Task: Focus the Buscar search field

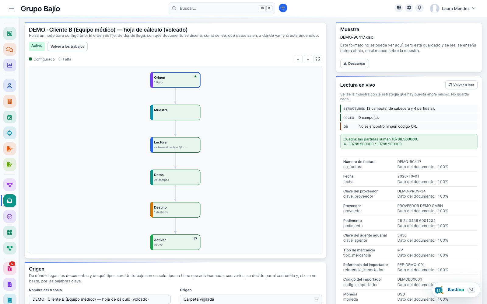Action: (222, 8)
